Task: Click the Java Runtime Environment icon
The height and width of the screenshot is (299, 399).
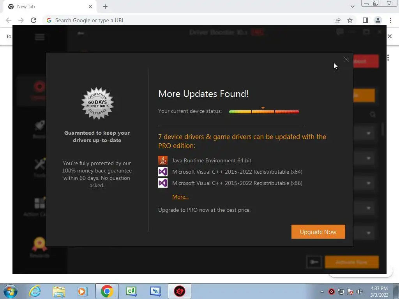Action: [x=163, y=160]
